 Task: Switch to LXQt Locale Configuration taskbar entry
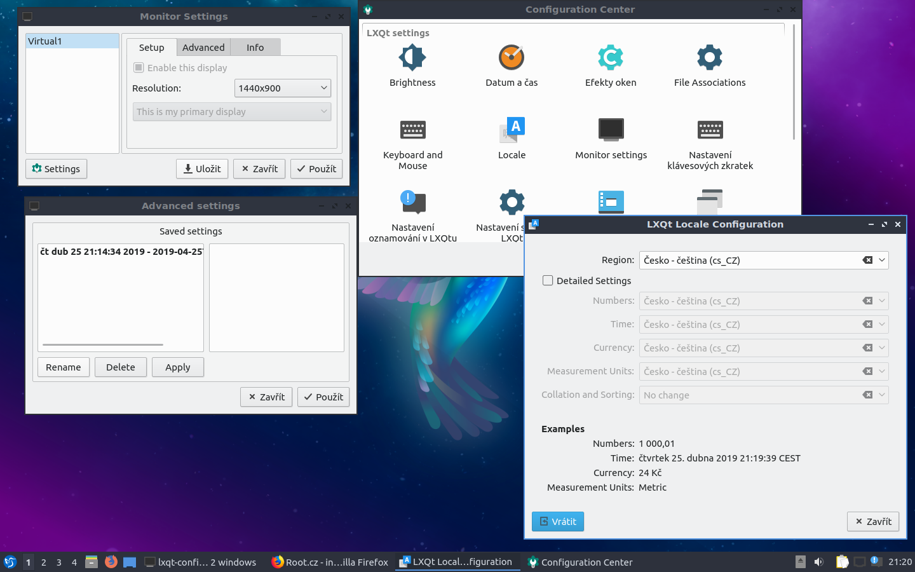(457, 562)
